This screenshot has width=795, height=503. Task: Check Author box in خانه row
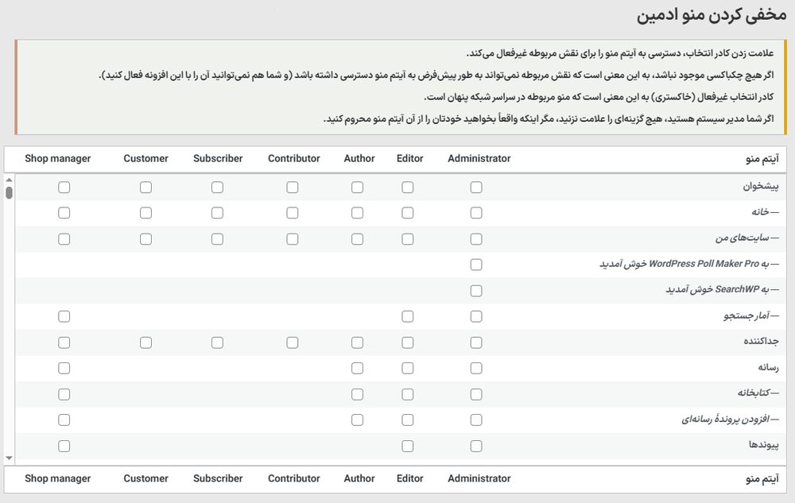pyautogui.click(x=357, y=213)
